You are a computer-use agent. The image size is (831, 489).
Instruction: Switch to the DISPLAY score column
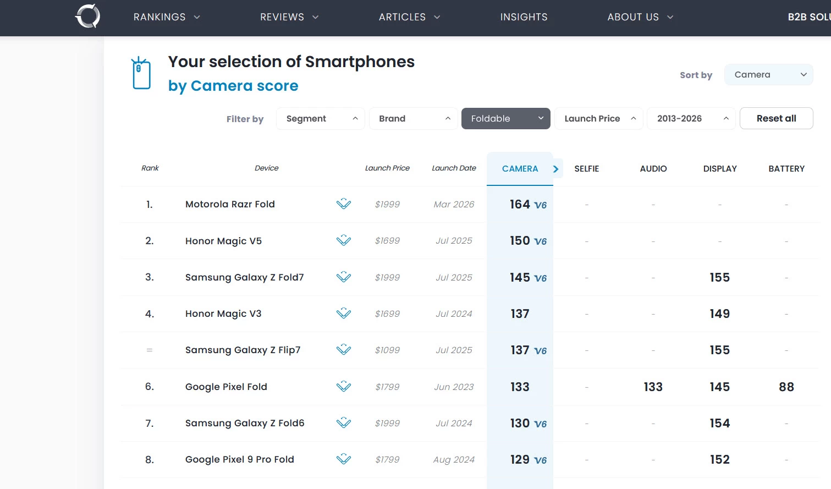point(720,169)
